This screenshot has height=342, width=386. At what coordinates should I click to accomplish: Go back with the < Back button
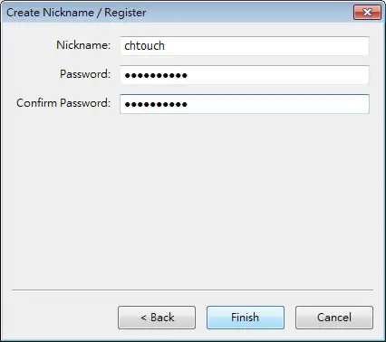pos(157,318)
